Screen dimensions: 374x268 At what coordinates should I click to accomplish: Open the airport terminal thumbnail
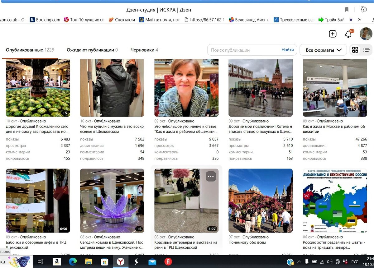click(335, 88)
